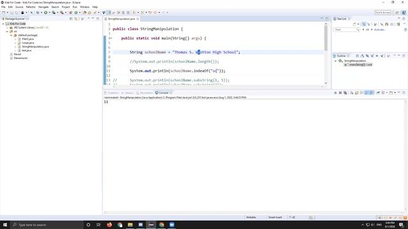This screenshot has width=408, height=229.
Task: Open the Refactor menu
Action: pyautogui.click(x=31, y=7)
